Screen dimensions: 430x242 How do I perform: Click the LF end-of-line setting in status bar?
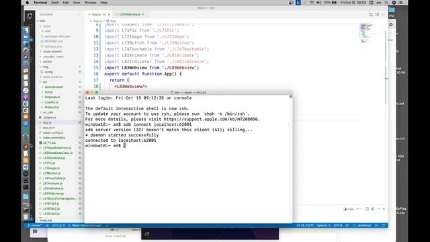pos(347,226)
